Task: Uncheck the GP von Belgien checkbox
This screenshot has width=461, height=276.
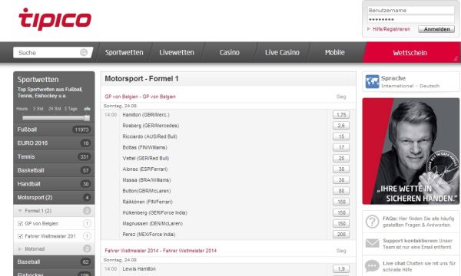Action: [20, 224]
